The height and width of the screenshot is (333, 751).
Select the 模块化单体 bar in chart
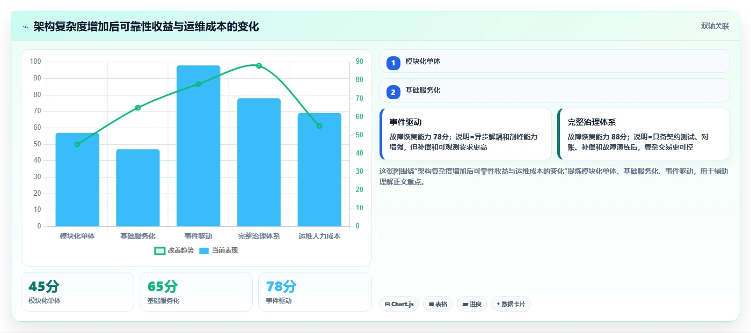(77, 180)
